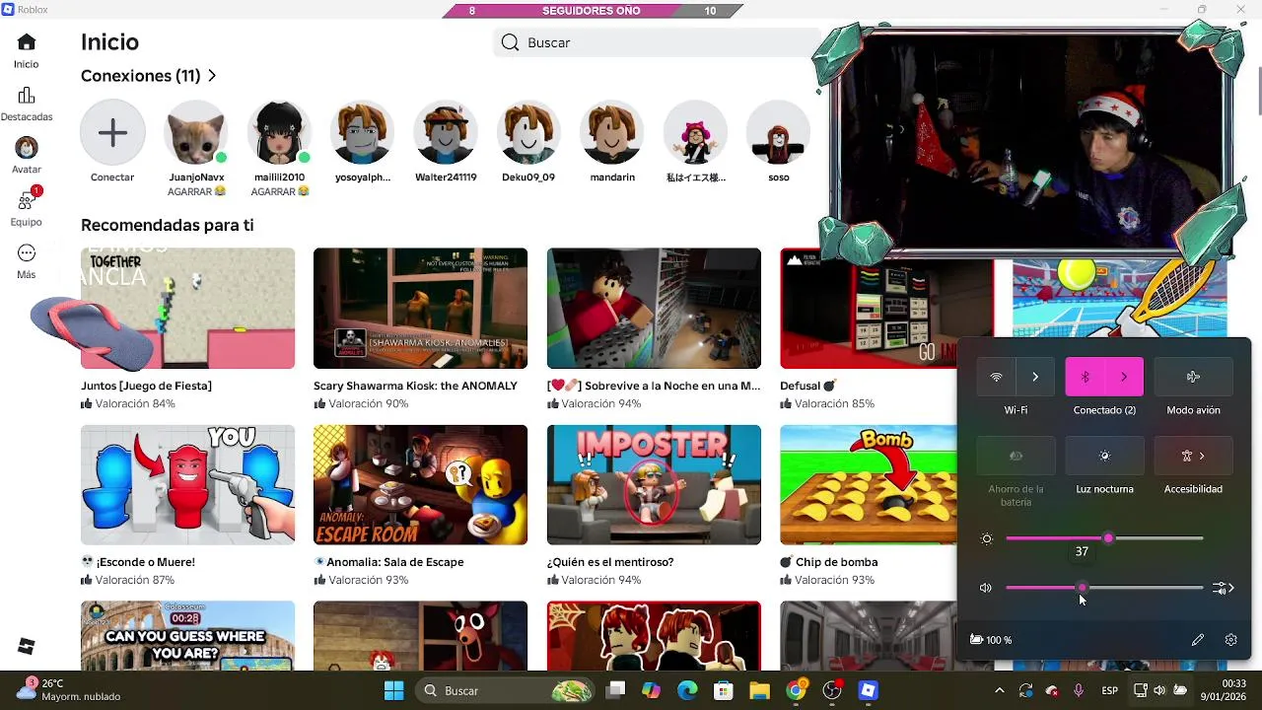Open Chip de bomba game thumbnail
Image resolution: width=1262 pixels, height=710 pixels.
tap(868, 484)
